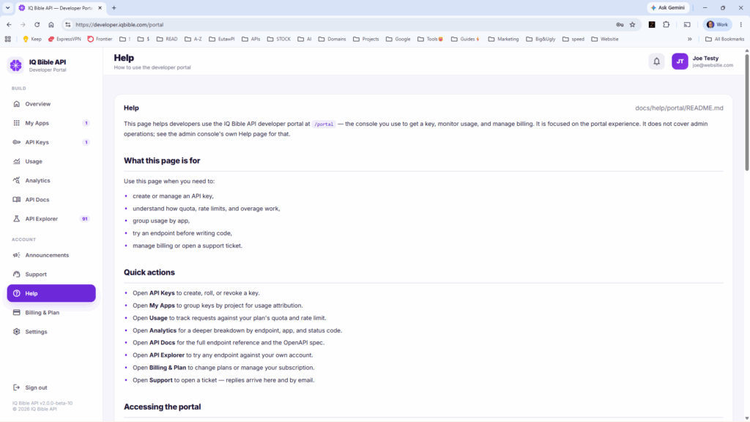The width and height of the screenshot is (750, 422).
Task: Open the Marketing bookmark folder
Action: coord(503,40)
